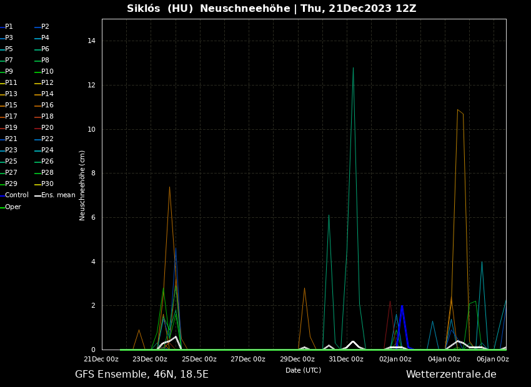Click the chart title Siklós Neuschneehöhe
Viewport: 531px width, 387px height.
271,9
